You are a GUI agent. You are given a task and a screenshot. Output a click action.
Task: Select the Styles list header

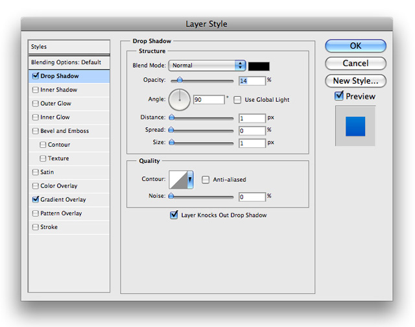[69, 47]
